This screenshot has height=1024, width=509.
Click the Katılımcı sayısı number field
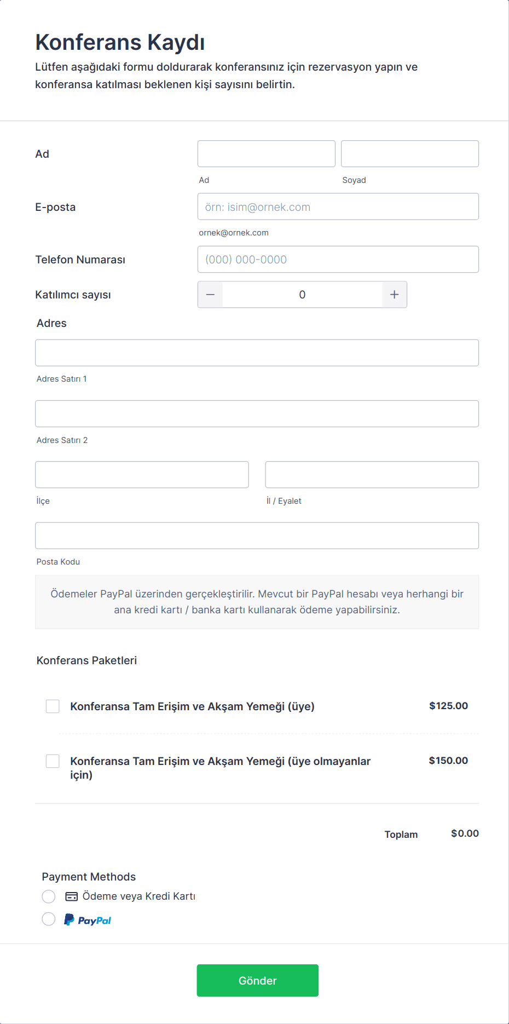click(302, 295)
